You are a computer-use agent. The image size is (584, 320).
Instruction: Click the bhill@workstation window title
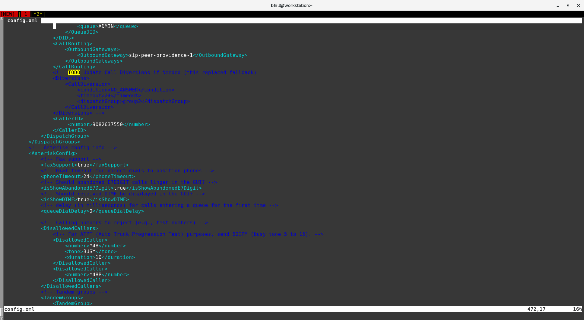pyautogui.click(x=292, y=5)
